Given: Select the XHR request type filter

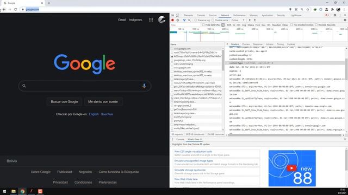Looking at the screenshot, I should point(229,25).
